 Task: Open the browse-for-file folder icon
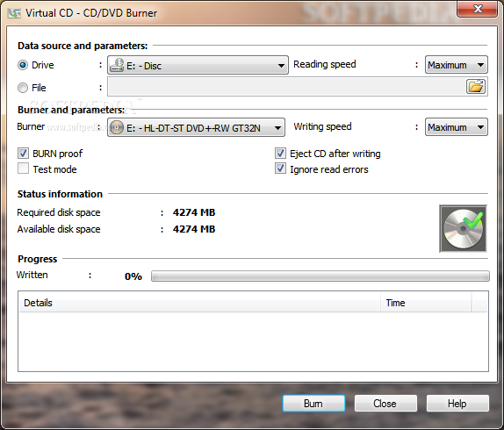tap(476, 86)
